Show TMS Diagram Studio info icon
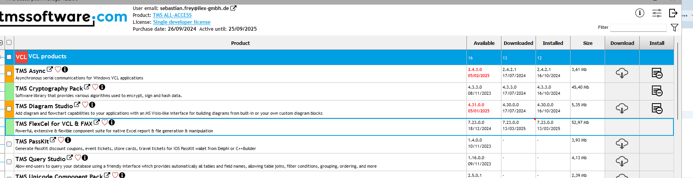Image resolution: width=693 pixels, height=178 pixels. point(92,105)
